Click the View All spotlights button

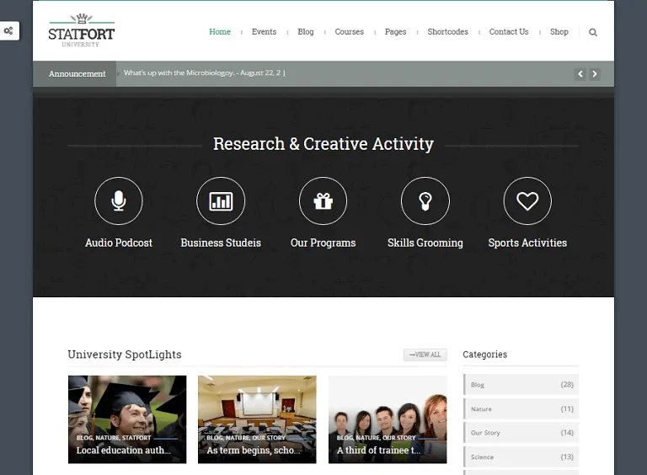pos(425,355)
